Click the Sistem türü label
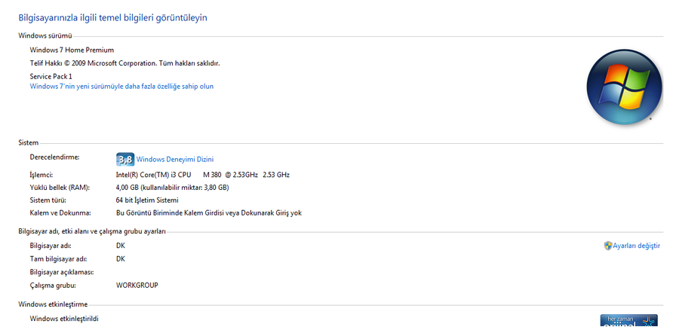This screenshot has width=679, height=336. [48, 200]
